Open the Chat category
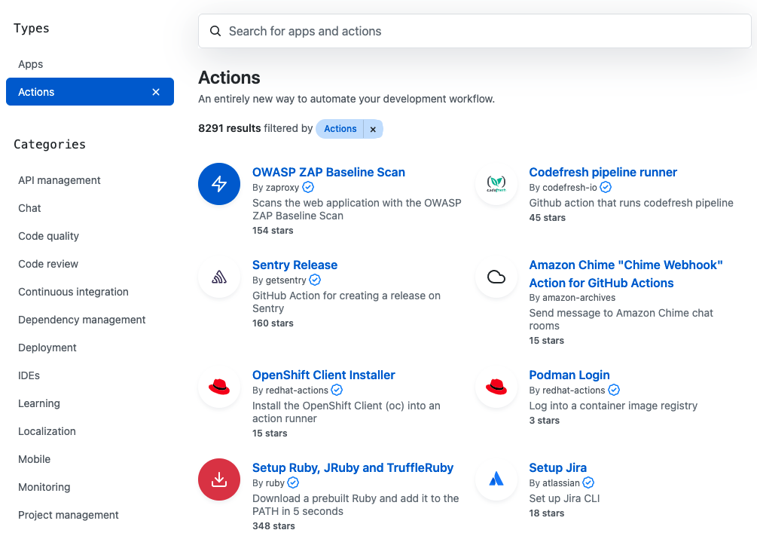Image resolution: width=757 pixels, height=533 pixels. pos(29,208)
